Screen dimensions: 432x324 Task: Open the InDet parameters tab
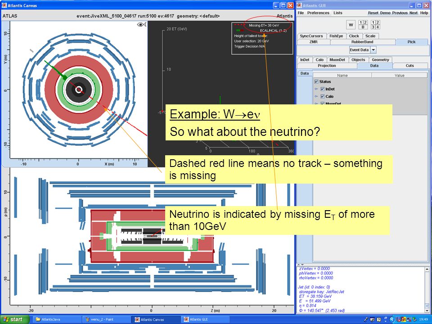pyautogui.click(x=305, y=60)
